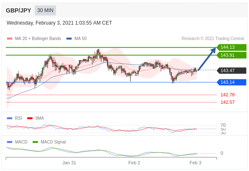
Task: Click the 143.47 current price tag
Action: [231, 70]
